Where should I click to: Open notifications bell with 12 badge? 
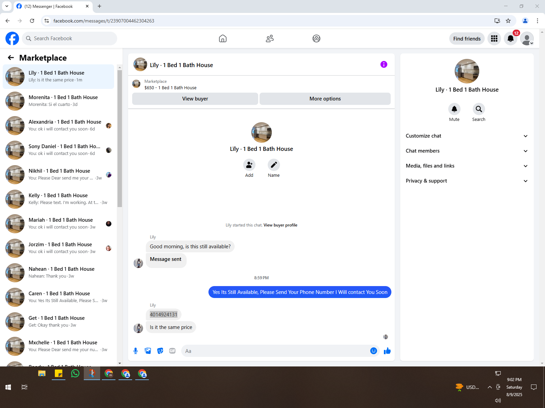coord(511,38)
